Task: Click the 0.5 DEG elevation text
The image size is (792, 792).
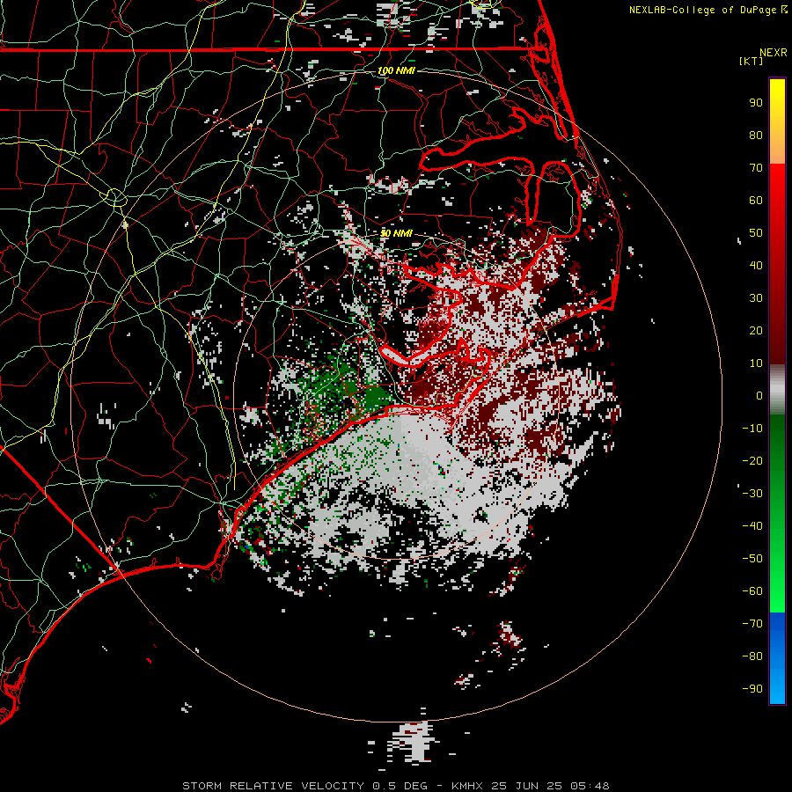Action: click(x=400, y=786)
